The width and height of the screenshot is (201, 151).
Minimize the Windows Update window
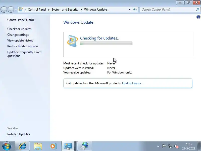[180, 3]
